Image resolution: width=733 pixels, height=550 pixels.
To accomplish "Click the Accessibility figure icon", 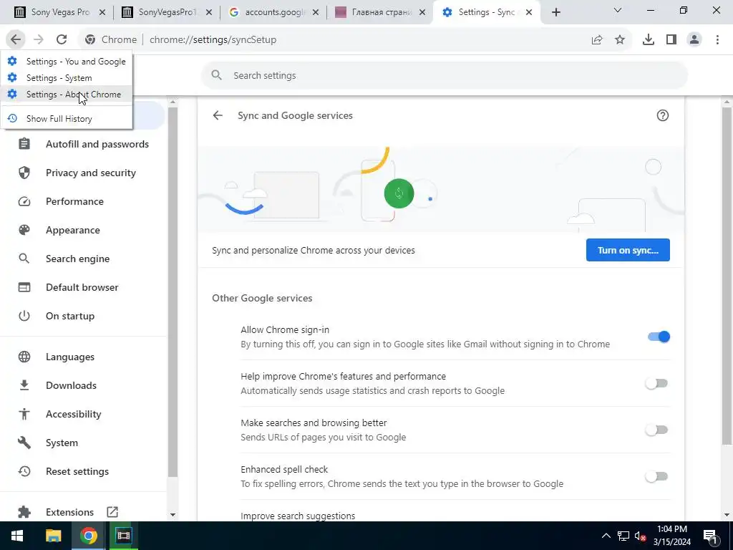I will pyautogui.click(x=24, y=415).
